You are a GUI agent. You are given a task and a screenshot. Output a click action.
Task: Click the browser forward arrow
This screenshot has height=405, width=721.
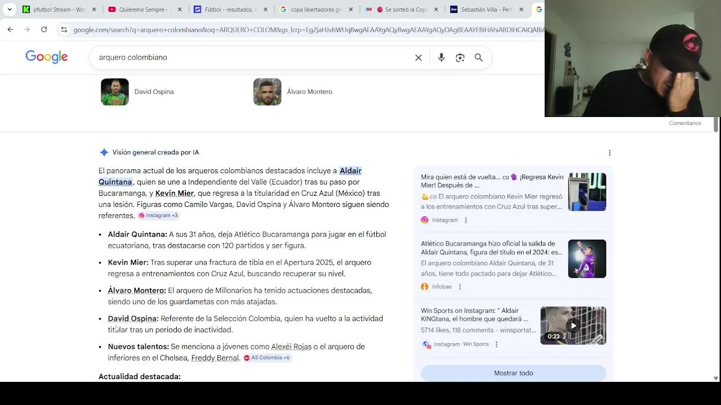click(27, 29)
